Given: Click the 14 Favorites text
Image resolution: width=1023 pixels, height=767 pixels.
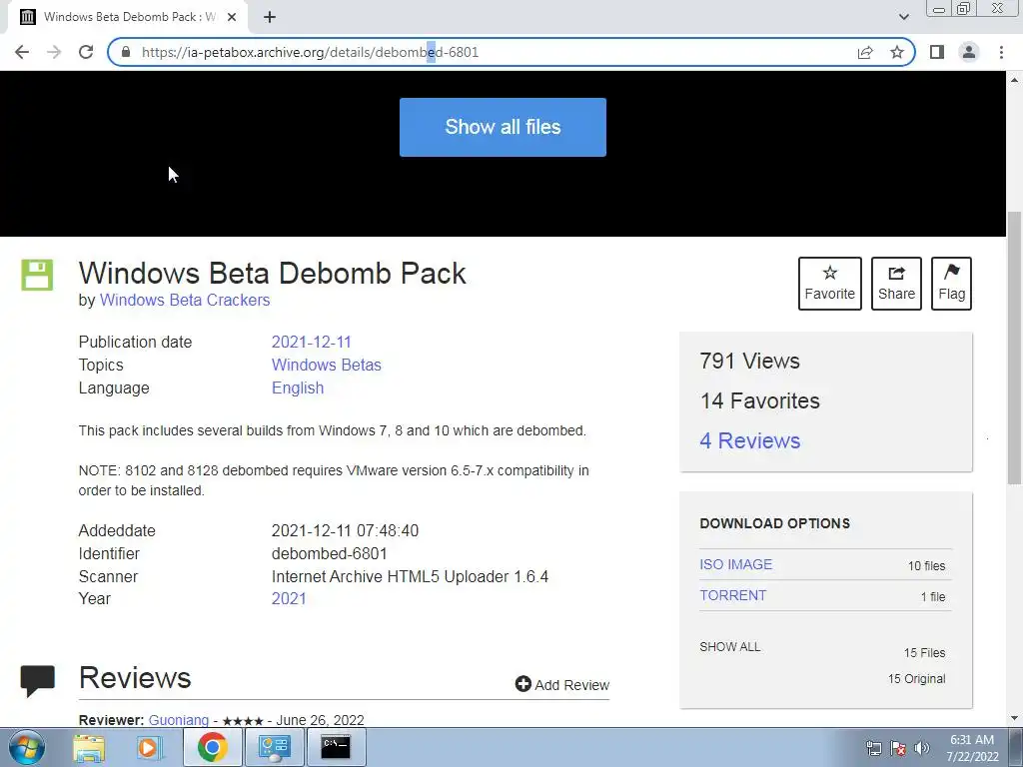Looking at the screenshot, I should click(x=759, y=400).
